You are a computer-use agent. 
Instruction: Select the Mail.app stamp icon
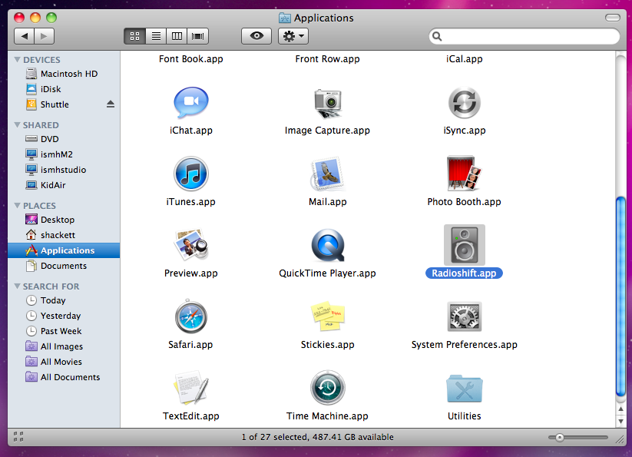coord(328,174)
